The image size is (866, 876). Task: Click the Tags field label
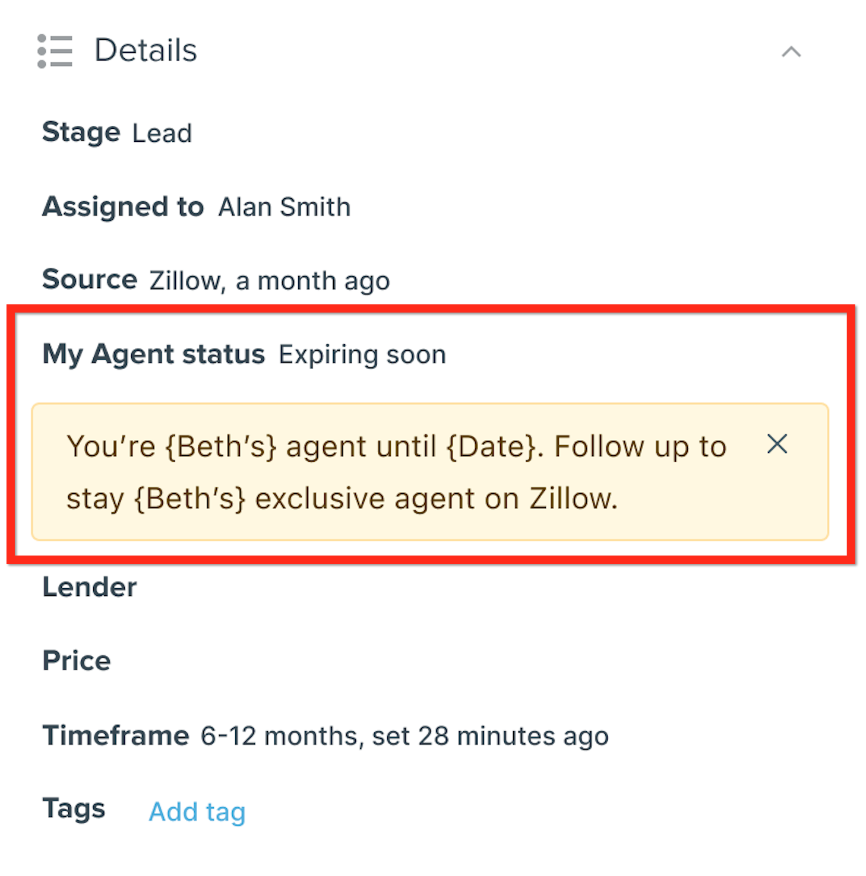(74, 809)
